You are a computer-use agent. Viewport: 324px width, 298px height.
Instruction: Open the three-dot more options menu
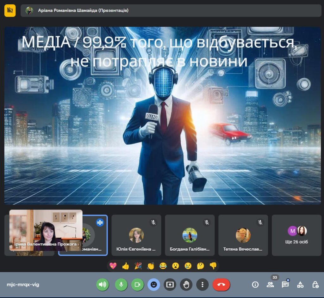[202, 284]
